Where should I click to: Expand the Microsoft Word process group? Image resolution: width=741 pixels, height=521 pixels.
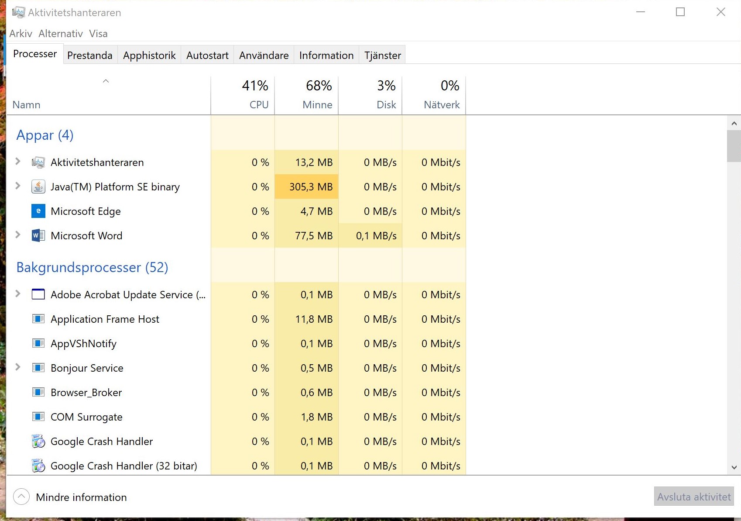pyautogui.click(x=18, y=235)
